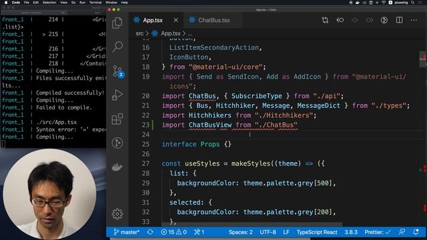
Task: Open Source Control view with 2 changes
Action: pos(119,71)
